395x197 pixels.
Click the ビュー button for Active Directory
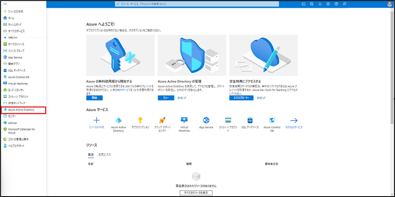[x=166, y=98]
